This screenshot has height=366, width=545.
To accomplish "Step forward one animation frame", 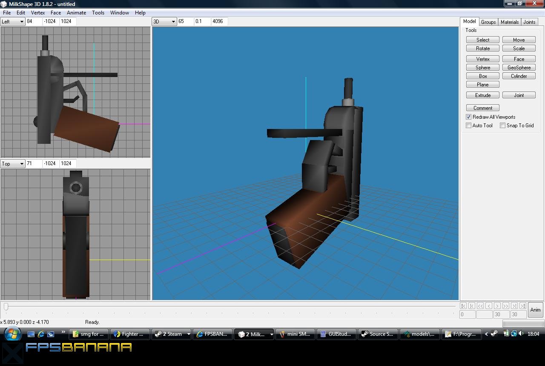I will point(497,306).
